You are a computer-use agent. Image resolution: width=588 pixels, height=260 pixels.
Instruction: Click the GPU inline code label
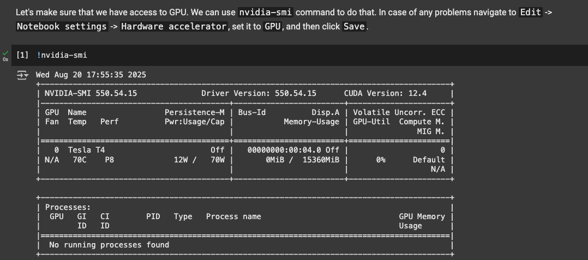click(x=273, y=27)
